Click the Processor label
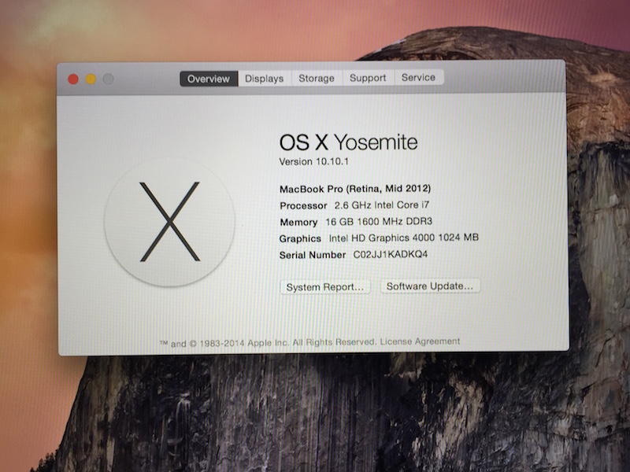This screenshot has height=472, width=630. tap(303, 205)
